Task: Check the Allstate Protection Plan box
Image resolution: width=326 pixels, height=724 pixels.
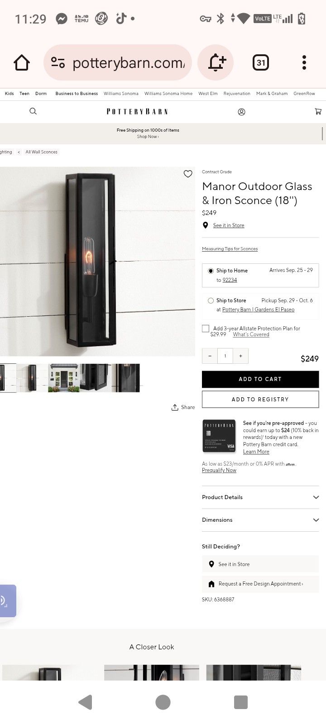Action: [206, 329]
